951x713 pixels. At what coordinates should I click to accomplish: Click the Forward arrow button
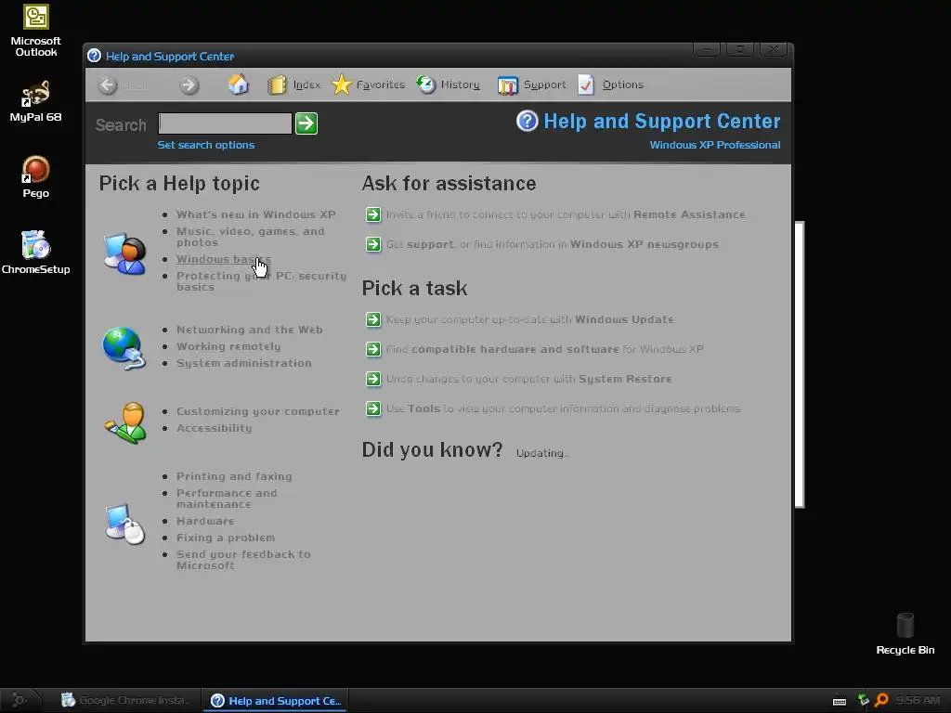(189, 85)
